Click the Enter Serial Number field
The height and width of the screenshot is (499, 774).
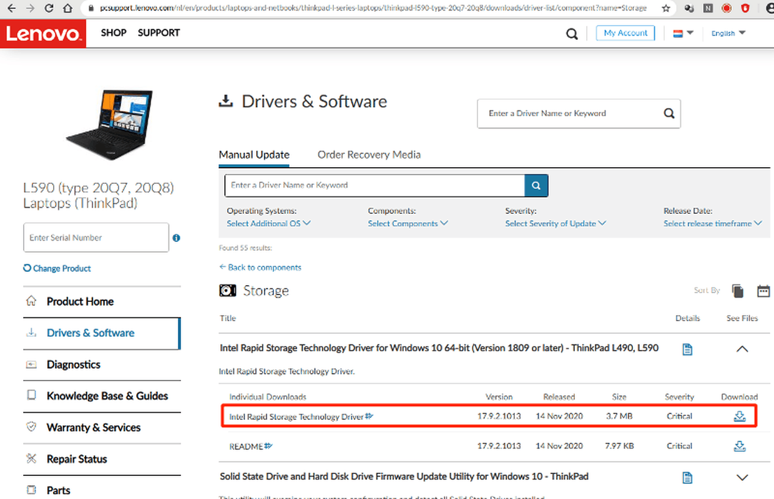click(96, 238)
